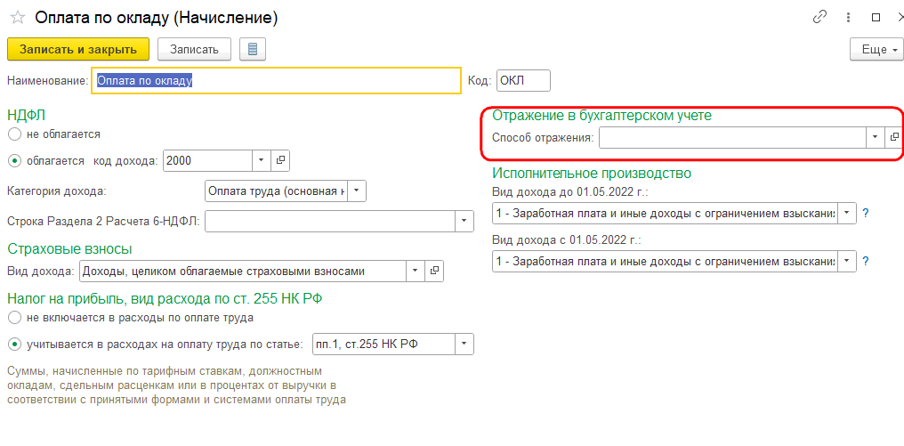904x446 pixels.
Task: Click the Записать button
Action: pyautogui.click(x=194, y=49)
